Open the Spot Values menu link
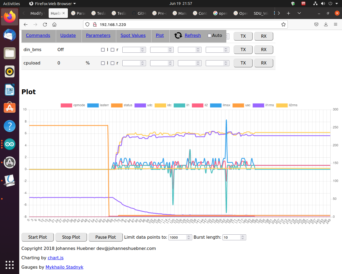This screenshot has width=342, height=274. click(x=133, y=35)
